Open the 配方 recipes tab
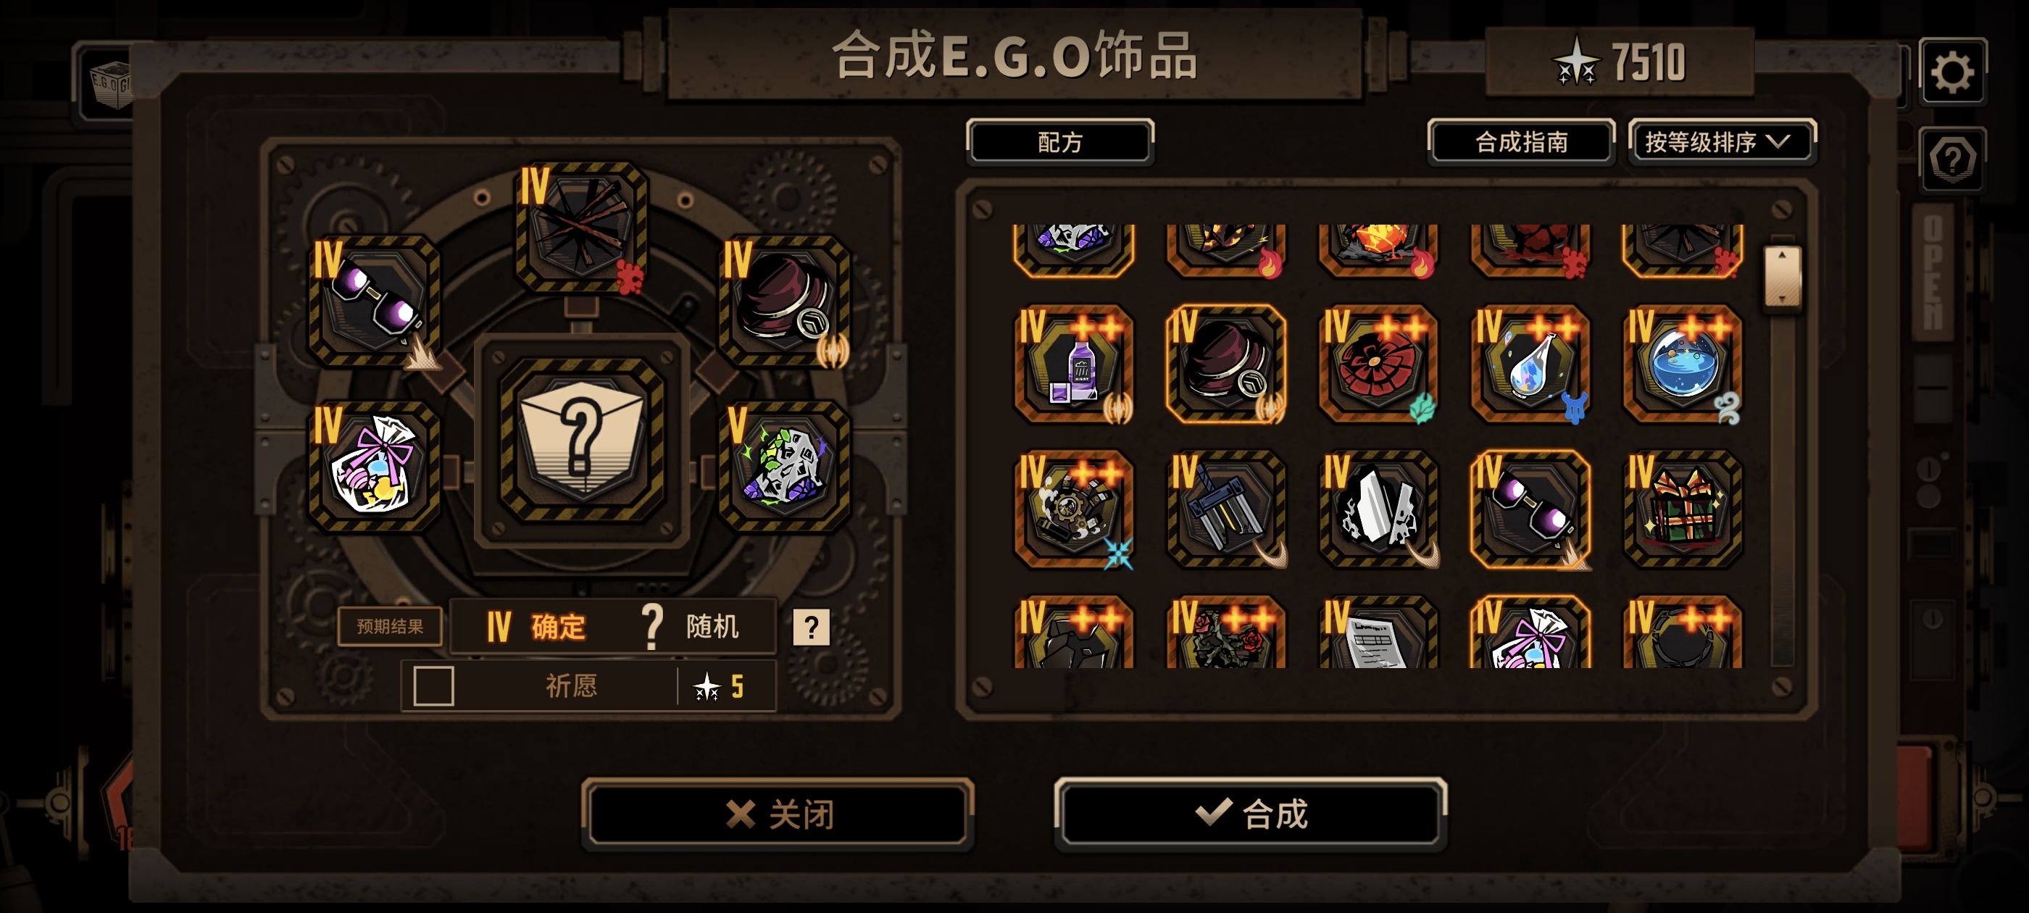This screenshot has width=2029, height=913. click(1060, 142)
